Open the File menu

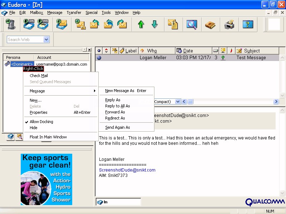coord(12,12)
